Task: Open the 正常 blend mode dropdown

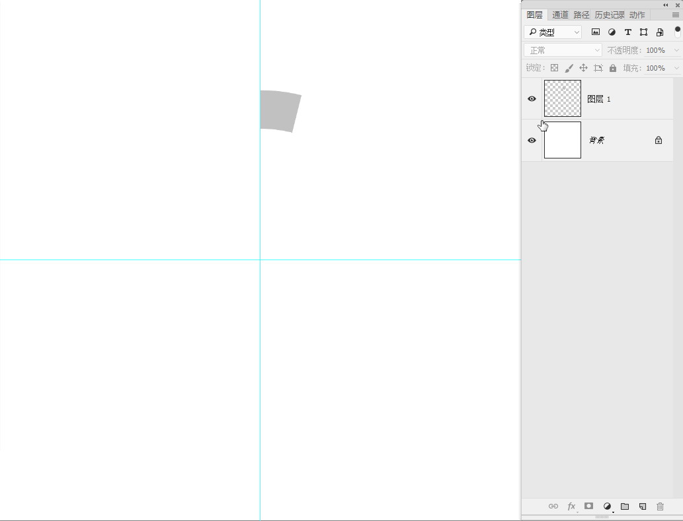Action: point(563,50)
